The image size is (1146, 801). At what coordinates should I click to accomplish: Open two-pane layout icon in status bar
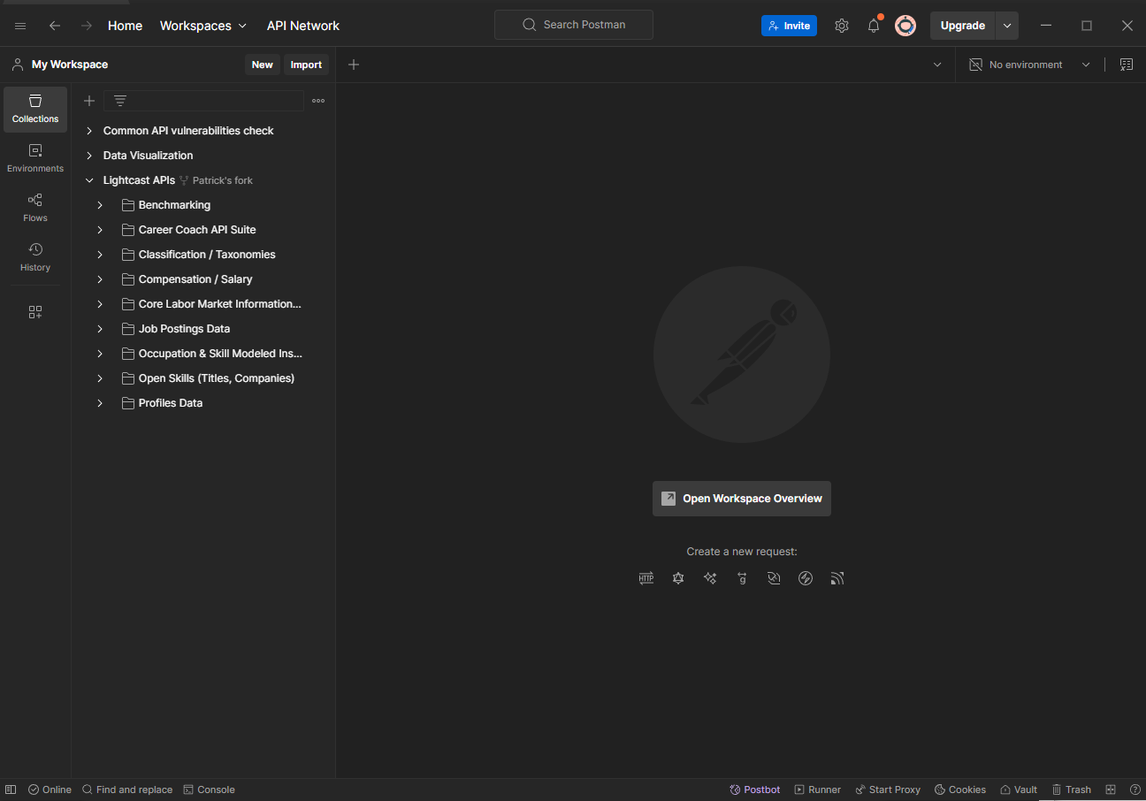(x=1111, y=790)
